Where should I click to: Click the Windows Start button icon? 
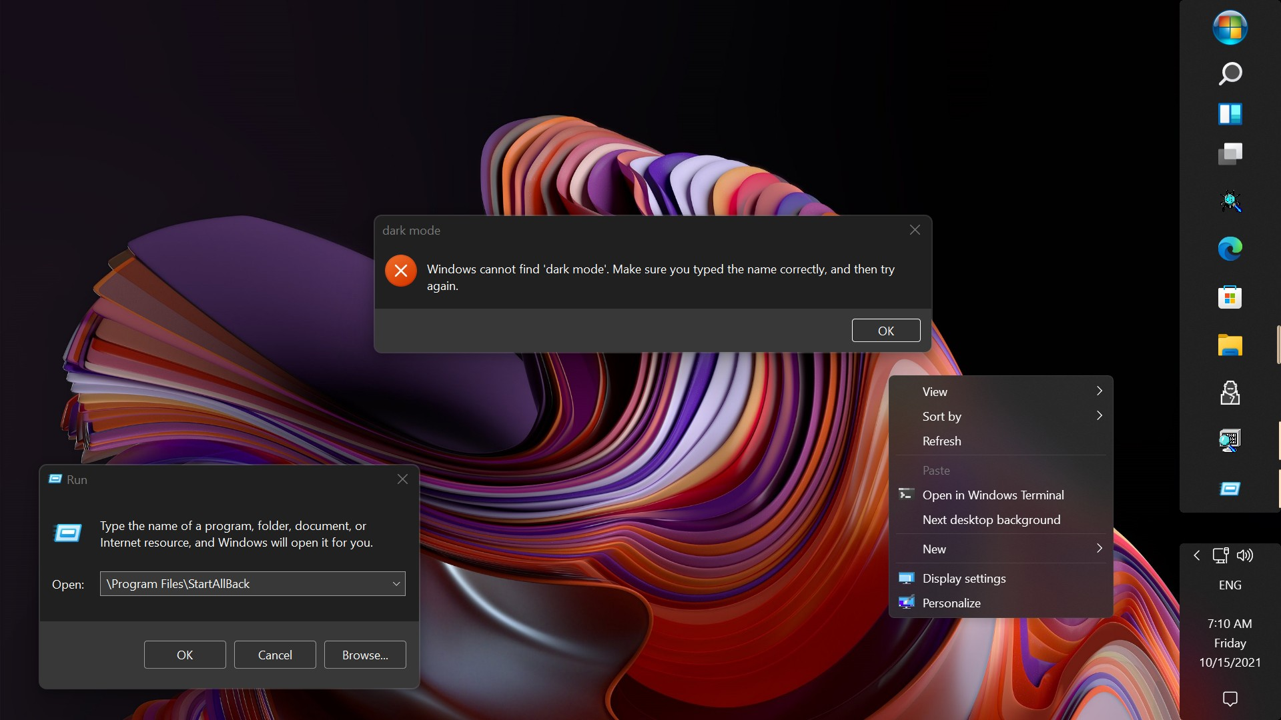1230,27
